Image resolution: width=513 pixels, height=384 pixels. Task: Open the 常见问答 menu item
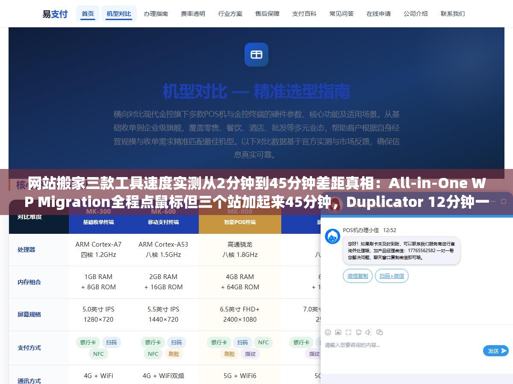coord(342,14)
